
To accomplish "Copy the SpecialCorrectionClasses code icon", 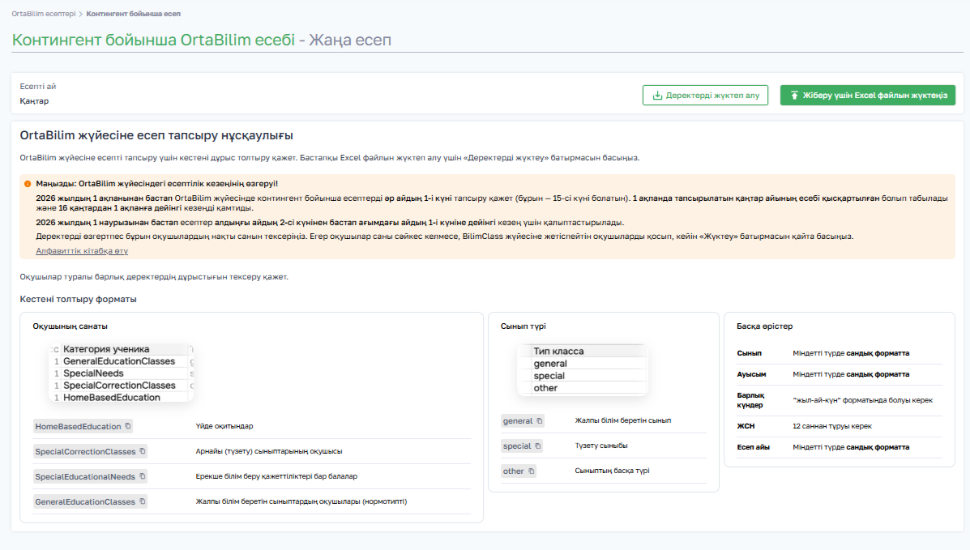I will [143, 451].
